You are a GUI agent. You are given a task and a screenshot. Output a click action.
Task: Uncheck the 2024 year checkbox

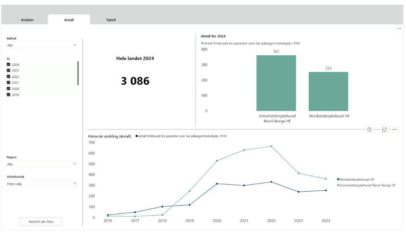click(x=8, y=64)
